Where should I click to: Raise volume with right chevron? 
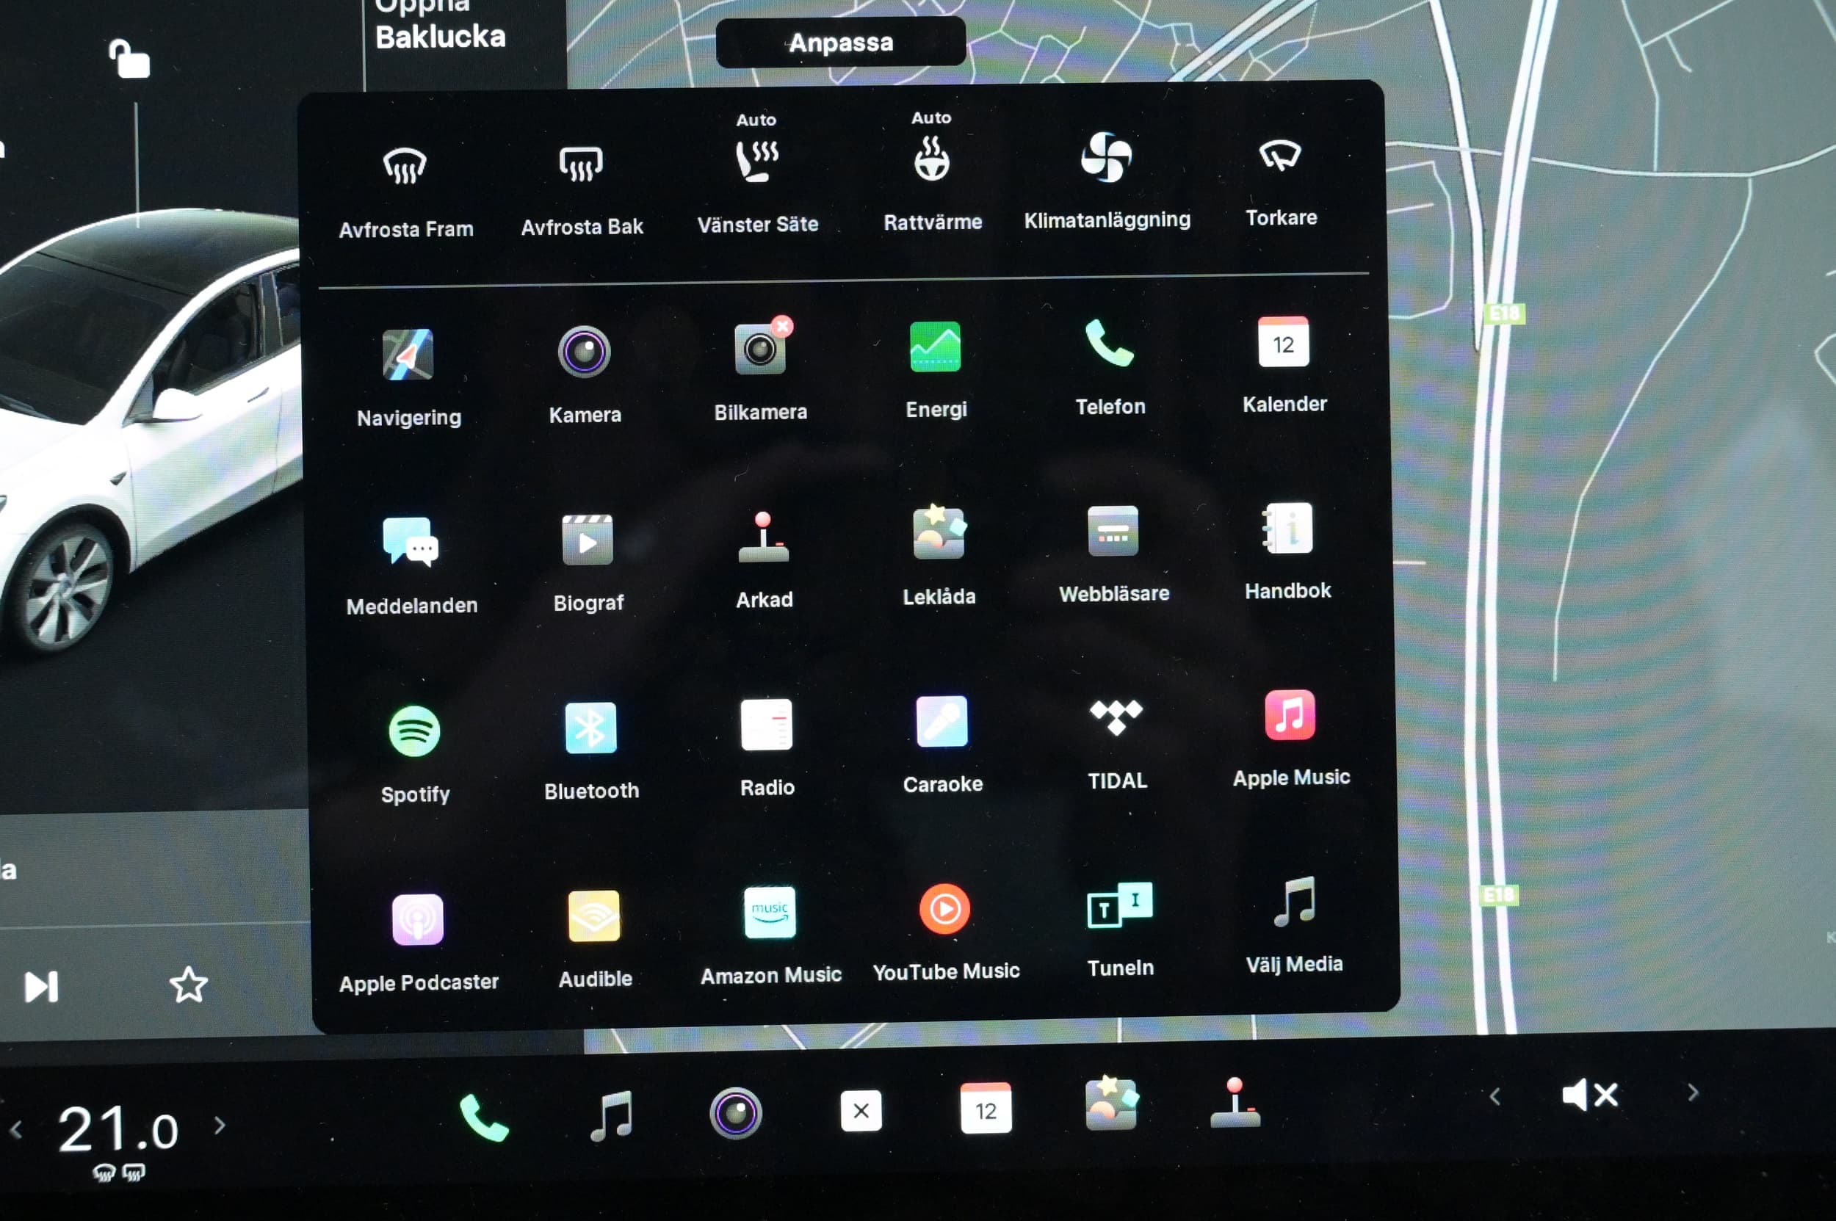(x=1693, y=1092)
